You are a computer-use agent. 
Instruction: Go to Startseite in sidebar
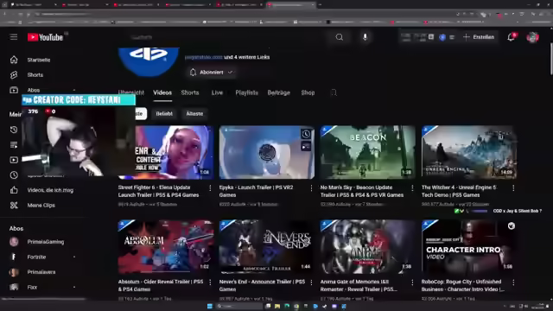tap(39, 60)
